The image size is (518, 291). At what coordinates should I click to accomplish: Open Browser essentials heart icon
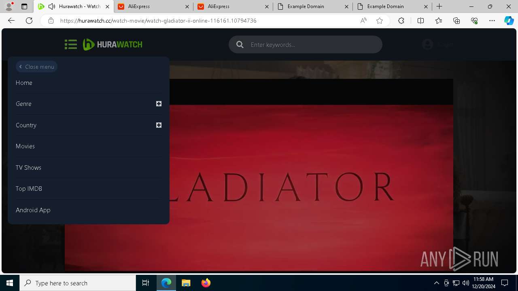coord(474,21)
